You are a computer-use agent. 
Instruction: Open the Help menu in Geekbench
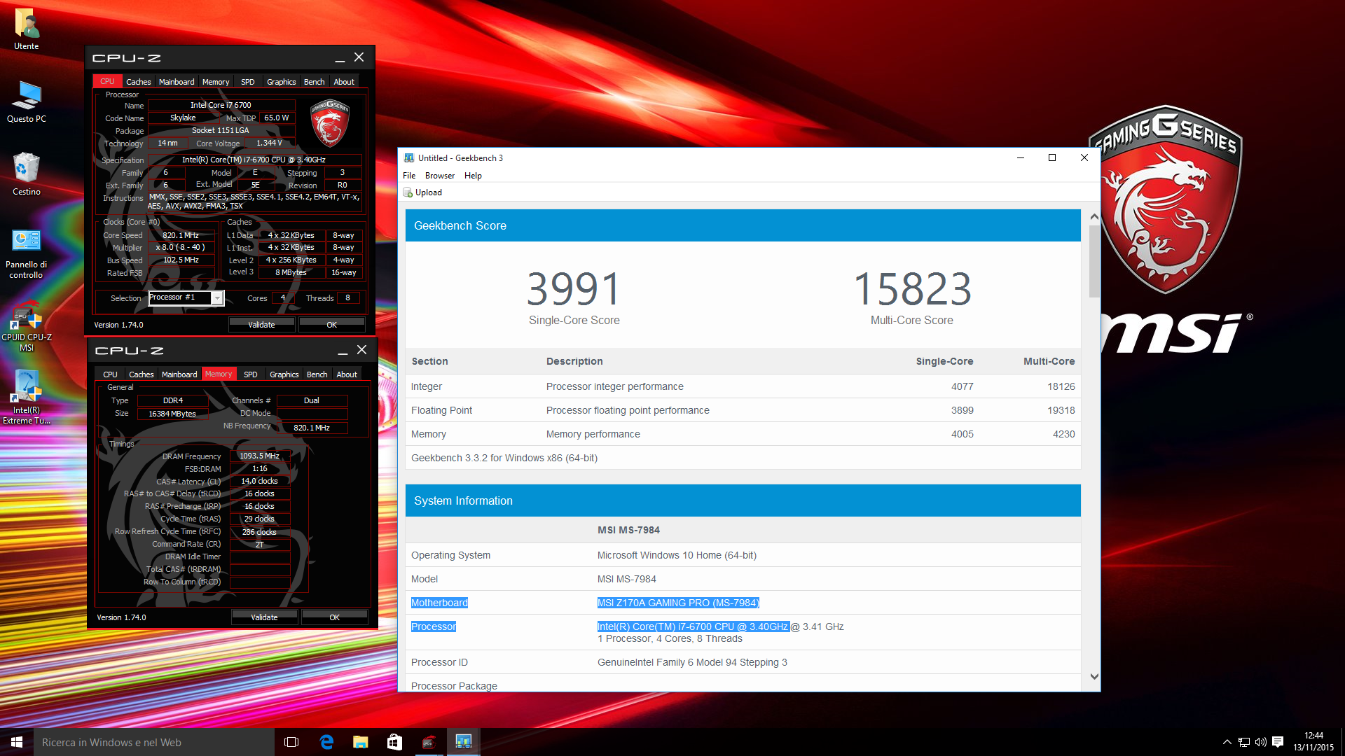pos(473,176)
